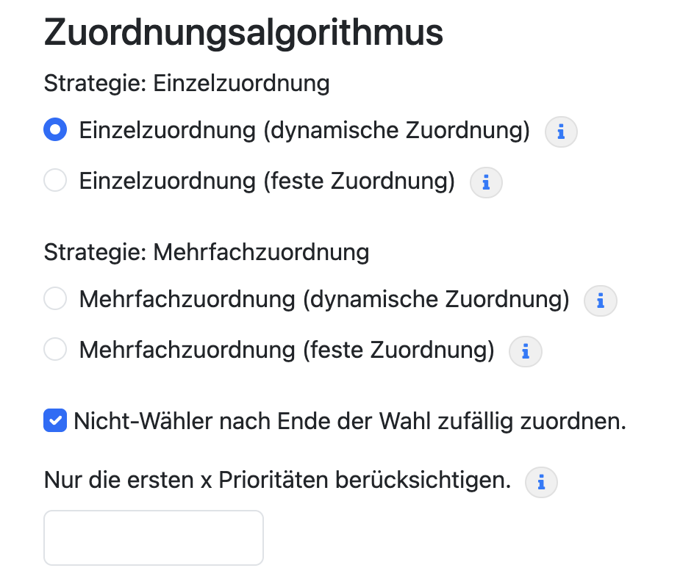Click the Zuordnungsalgorithmus page title

tap(244, 32)
